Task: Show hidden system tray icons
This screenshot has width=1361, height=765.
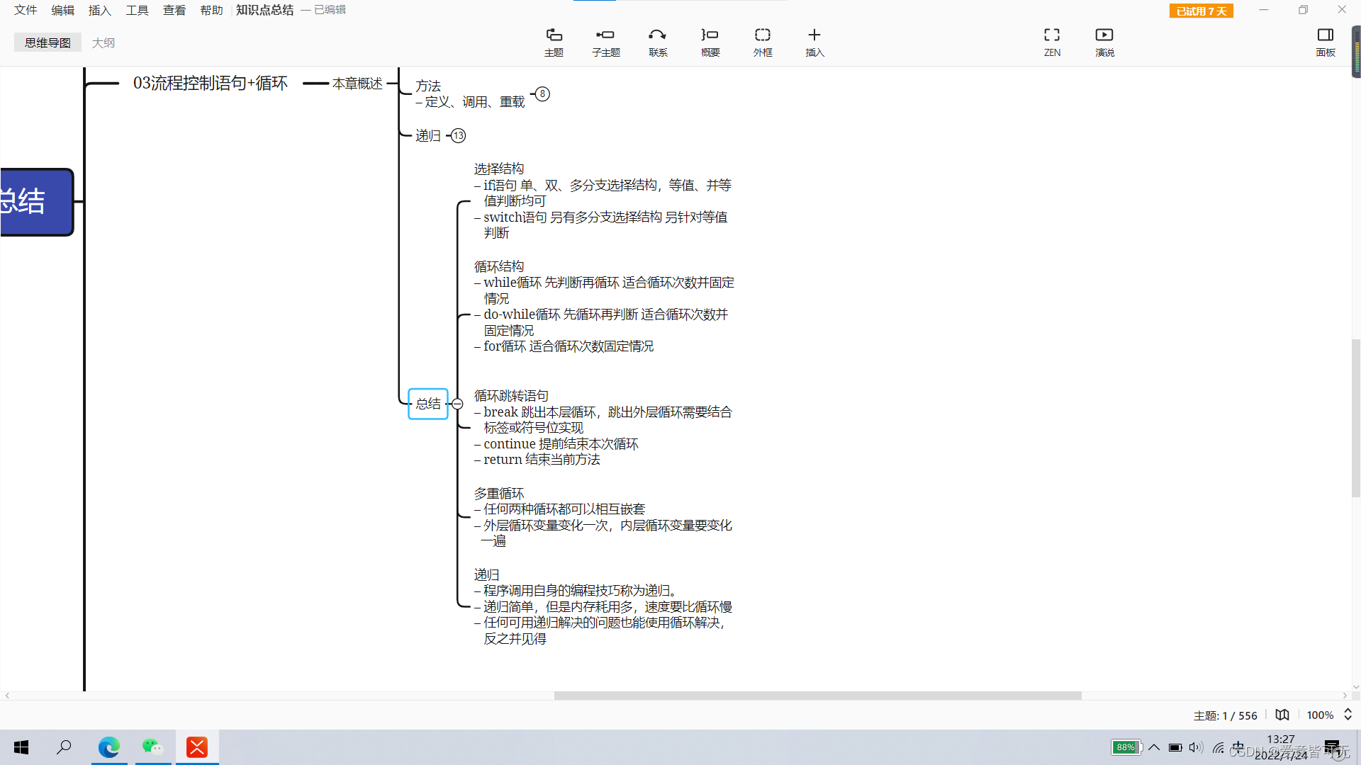Action: pos(1154,747)
